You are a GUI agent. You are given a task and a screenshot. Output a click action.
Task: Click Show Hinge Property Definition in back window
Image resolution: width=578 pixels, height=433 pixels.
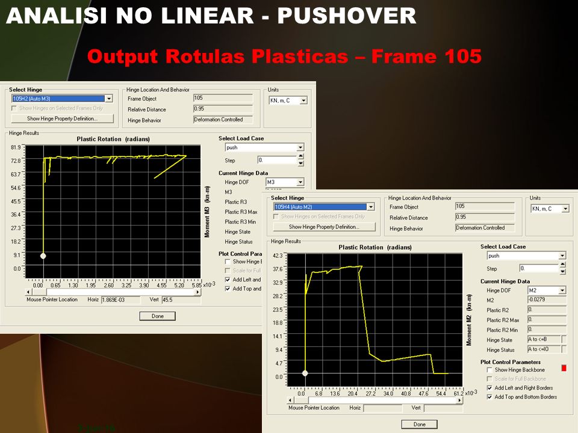(62, 118)
